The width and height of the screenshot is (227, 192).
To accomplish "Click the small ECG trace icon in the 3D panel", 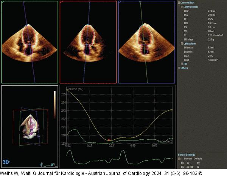I will 48,164.
